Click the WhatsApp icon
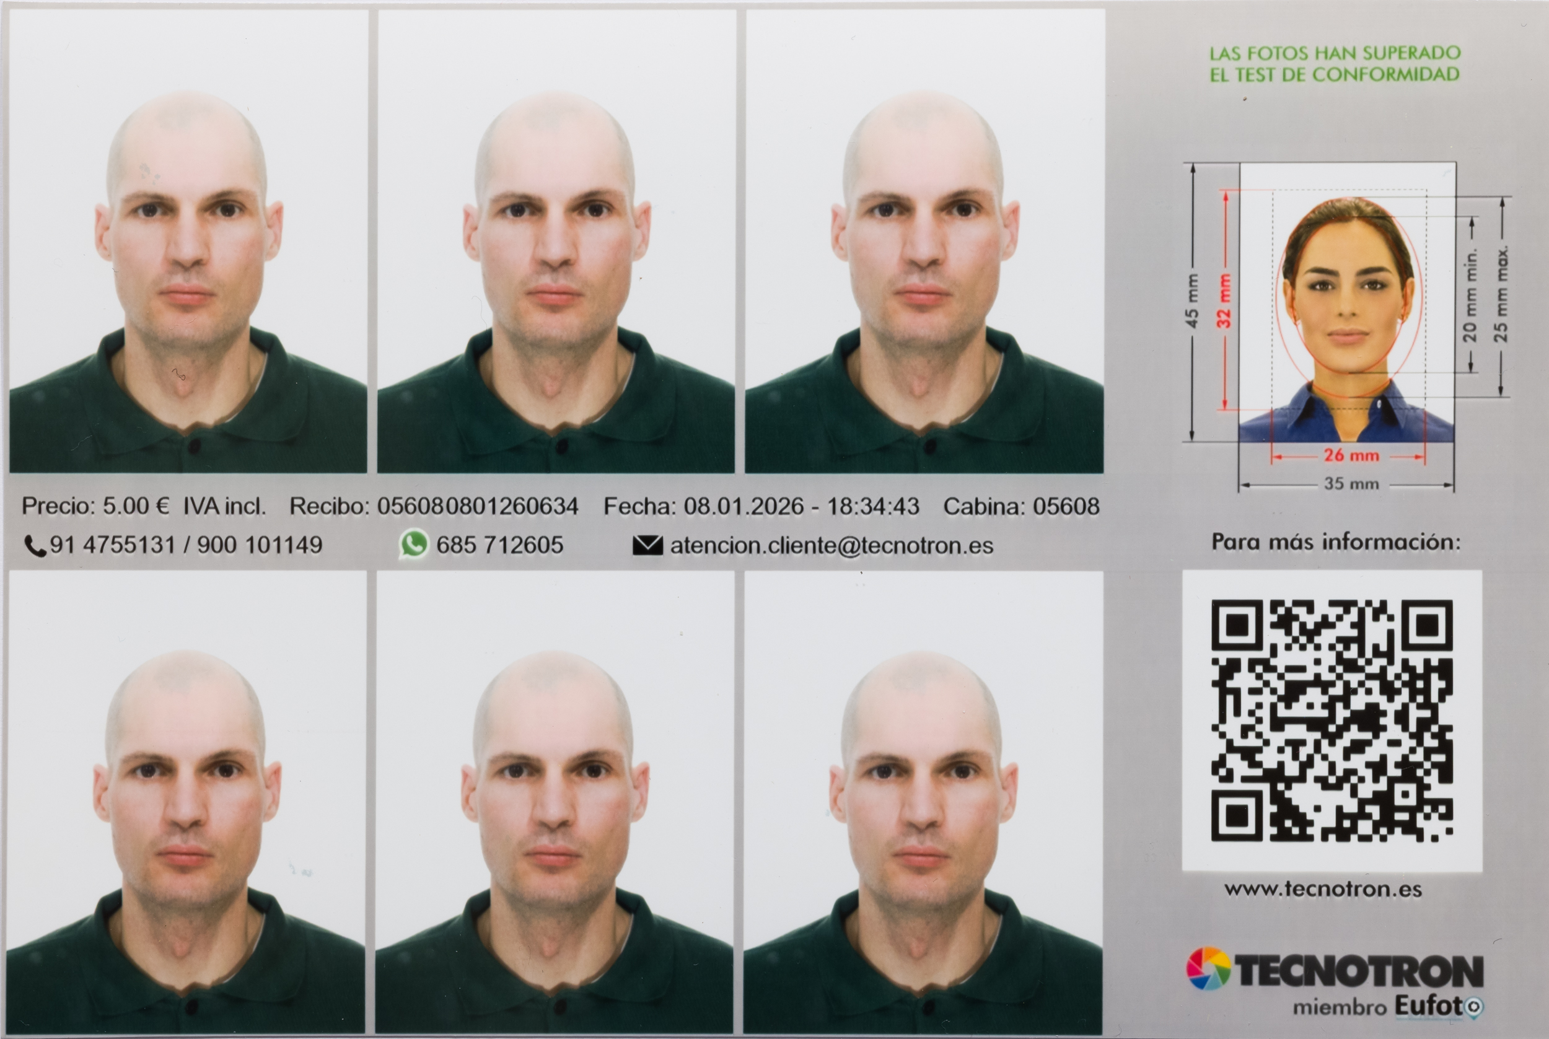This screenshot has height=1039, width=1549. tap(414, 545)
